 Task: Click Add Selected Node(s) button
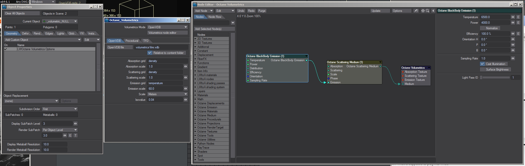214,29
